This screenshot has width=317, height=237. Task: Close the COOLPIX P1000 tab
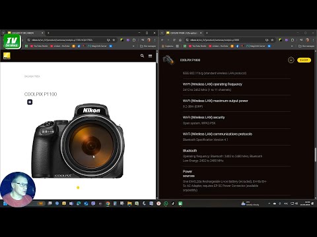click(201, 33)
